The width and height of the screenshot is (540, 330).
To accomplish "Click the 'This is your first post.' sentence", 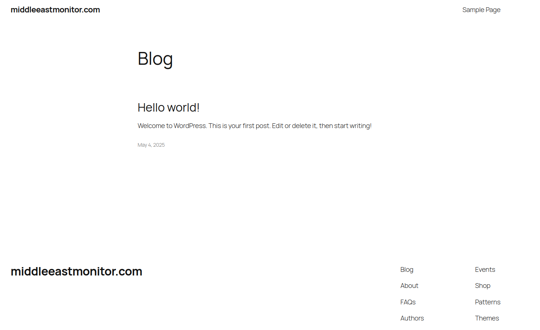I will click(239, 126).
